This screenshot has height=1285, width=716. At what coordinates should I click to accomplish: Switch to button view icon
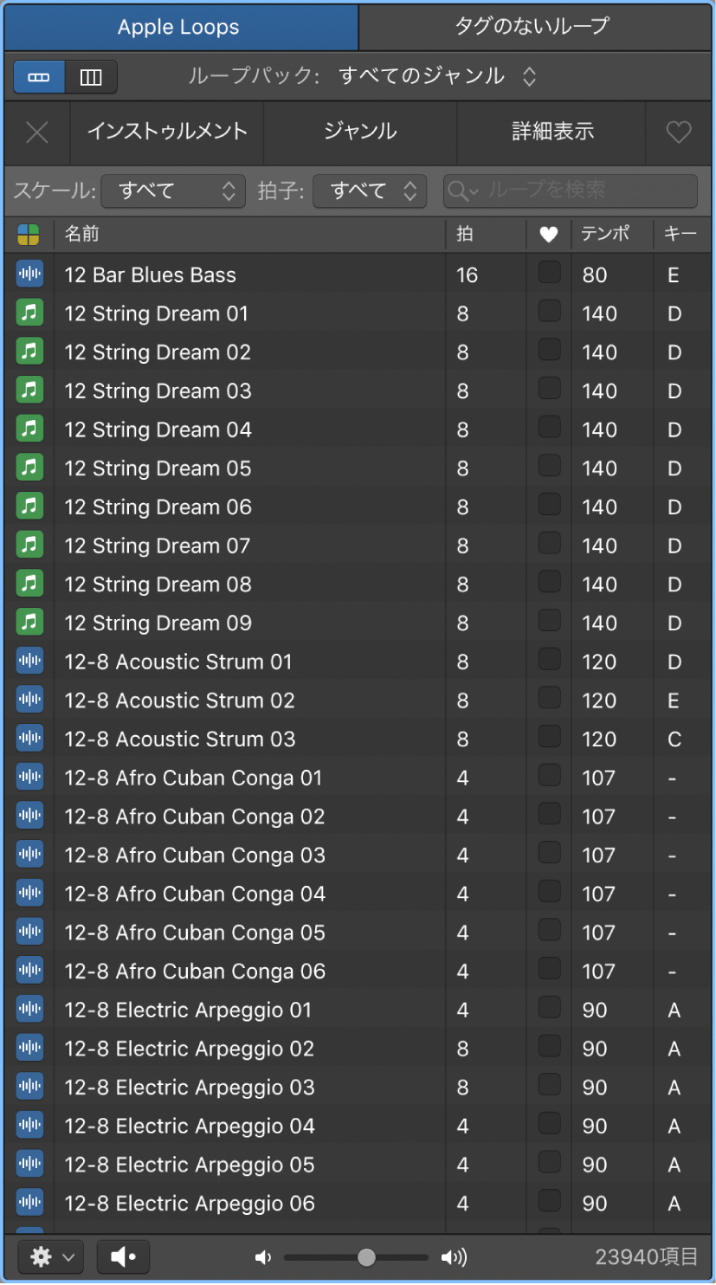pos(40,77)
